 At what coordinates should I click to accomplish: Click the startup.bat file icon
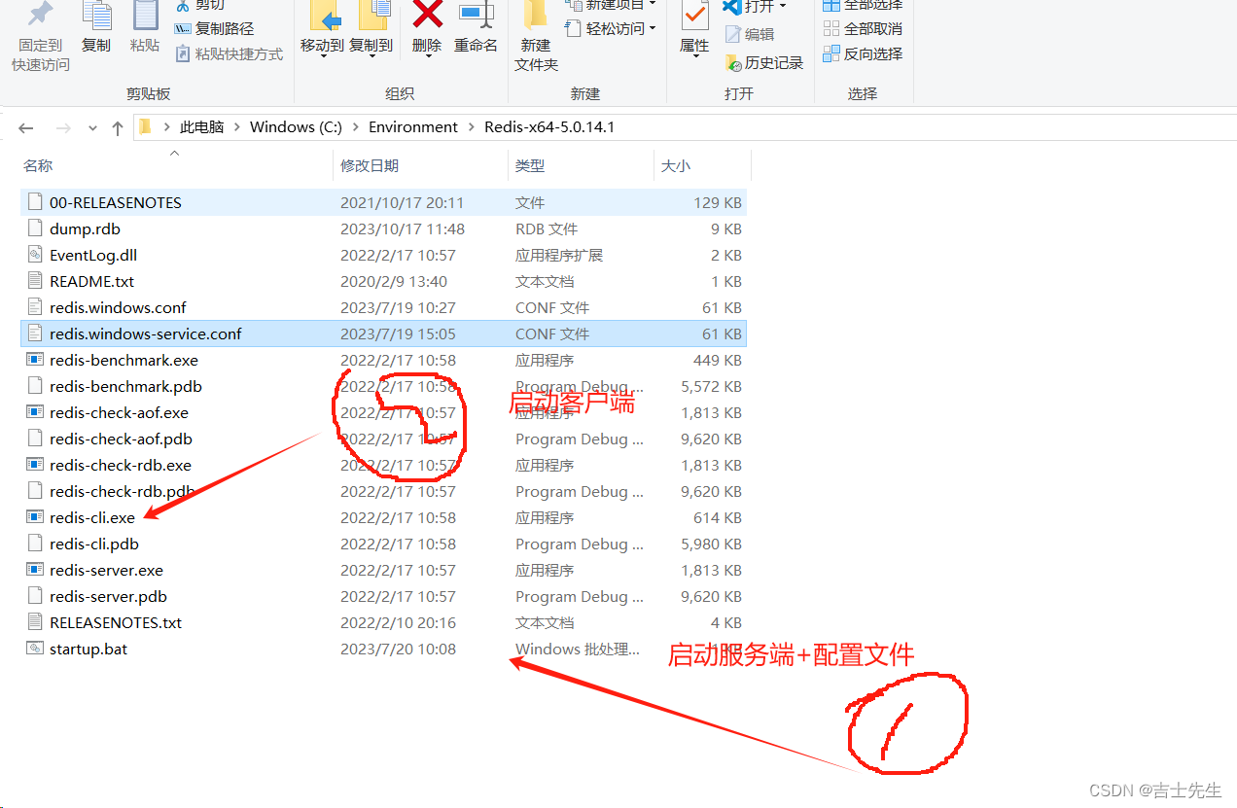coord(35,650)
